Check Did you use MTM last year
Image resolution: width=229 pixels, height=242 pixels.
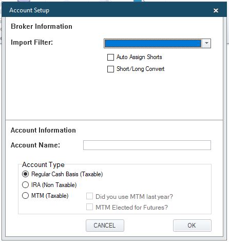[x=89, y=196]
